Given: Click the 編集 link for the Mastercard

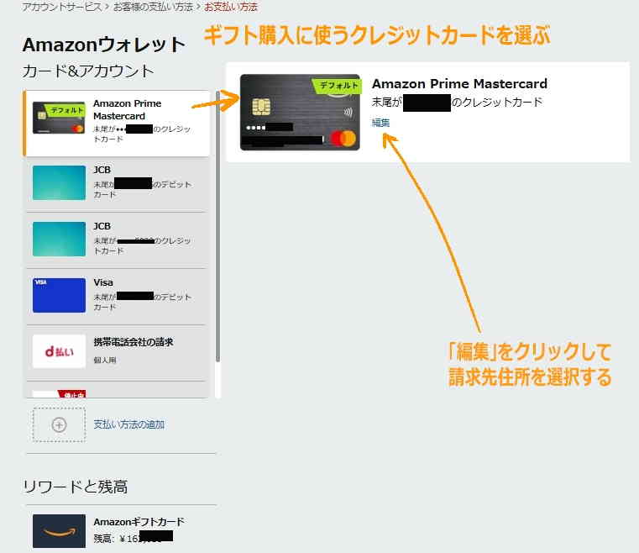Looking at the screenshot, I should (380, 123).
